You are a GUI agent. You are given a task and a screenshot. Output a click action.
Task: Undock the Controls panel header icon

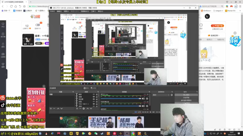(x=197, y=92)
